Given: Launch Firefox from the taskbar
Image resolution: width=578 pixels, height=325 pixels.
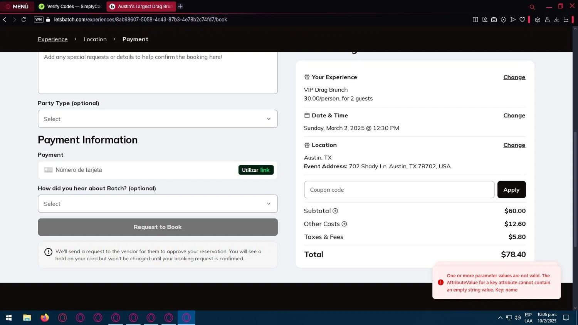Looking at the screenshot, I should point(45,318).
